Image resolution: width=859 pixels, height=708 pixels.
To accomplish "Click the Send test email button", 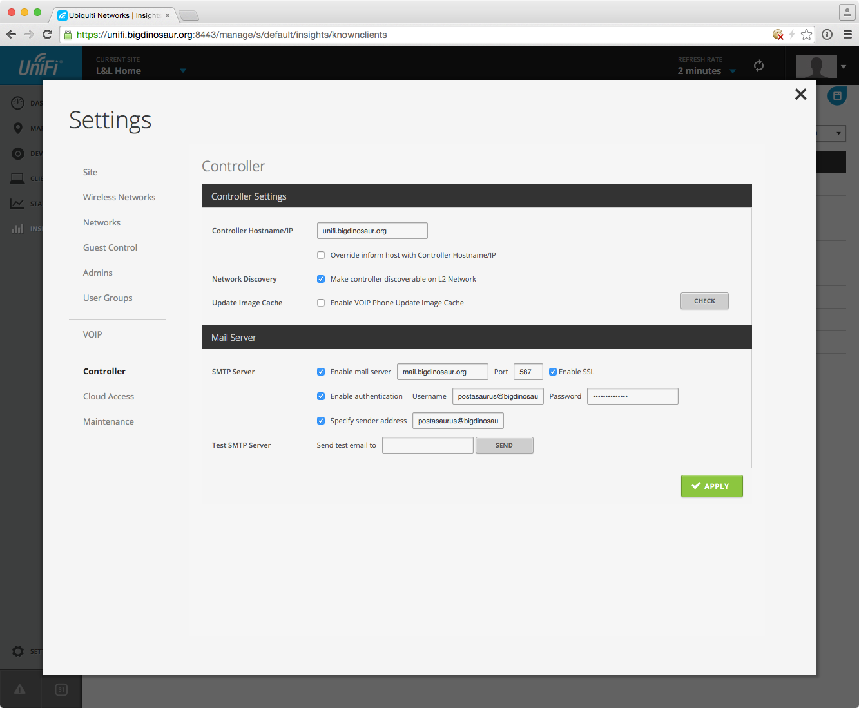I will (504, 445).
